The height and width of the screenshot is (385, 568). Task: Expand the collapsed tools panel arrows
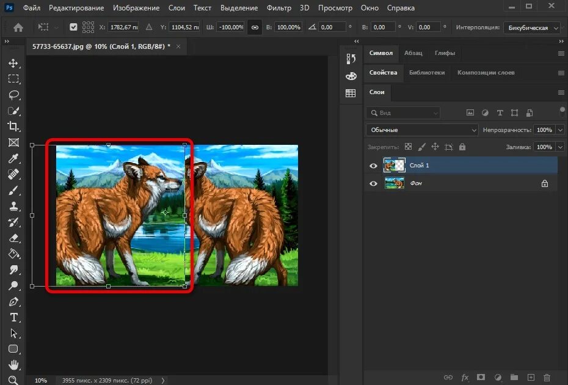(7, 42)
